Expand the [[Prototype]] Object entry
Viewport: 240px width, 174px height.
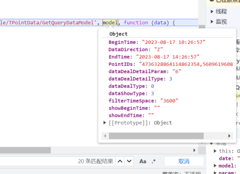coord(105,123)
